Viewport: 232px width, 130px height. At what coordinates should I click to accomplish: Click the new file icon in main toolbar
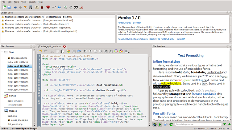(3, 7)
